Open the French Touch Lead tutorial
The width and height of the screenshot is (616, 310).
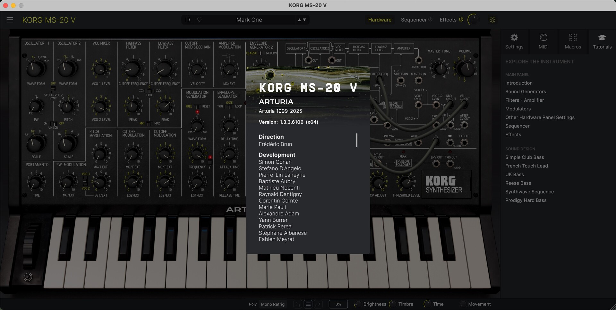pos(526,166)
